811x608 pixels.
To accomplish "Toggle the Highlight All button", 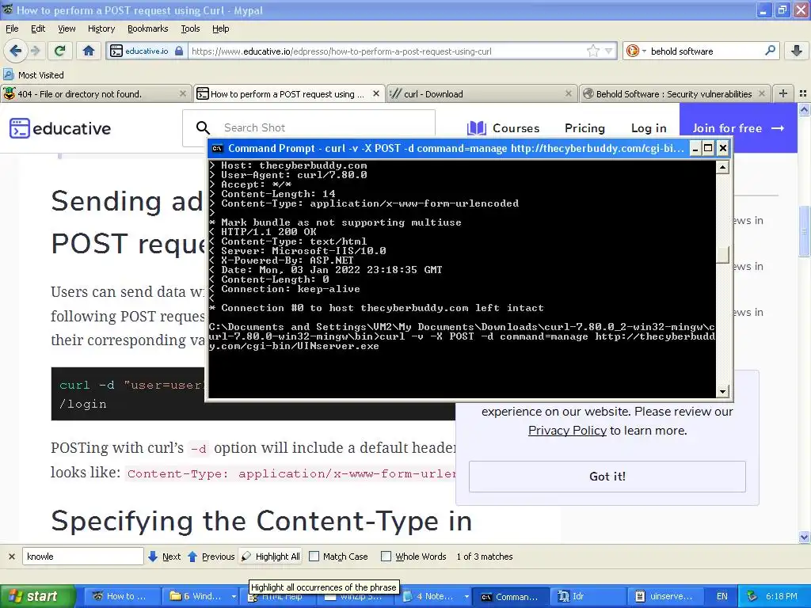I will (271, 557).
